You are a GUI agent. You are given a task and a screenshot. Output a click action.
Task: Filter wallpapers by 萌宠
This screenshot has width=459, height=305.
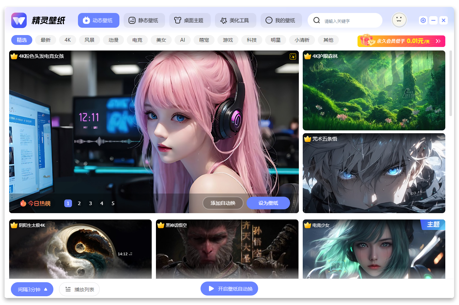[204, 40]
